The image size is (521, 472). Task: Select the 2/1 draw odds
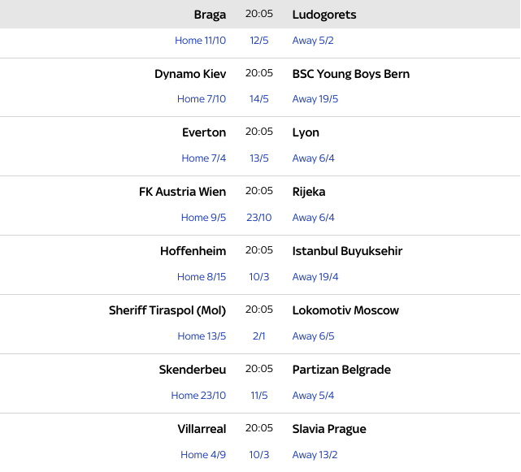click(259, 336)
